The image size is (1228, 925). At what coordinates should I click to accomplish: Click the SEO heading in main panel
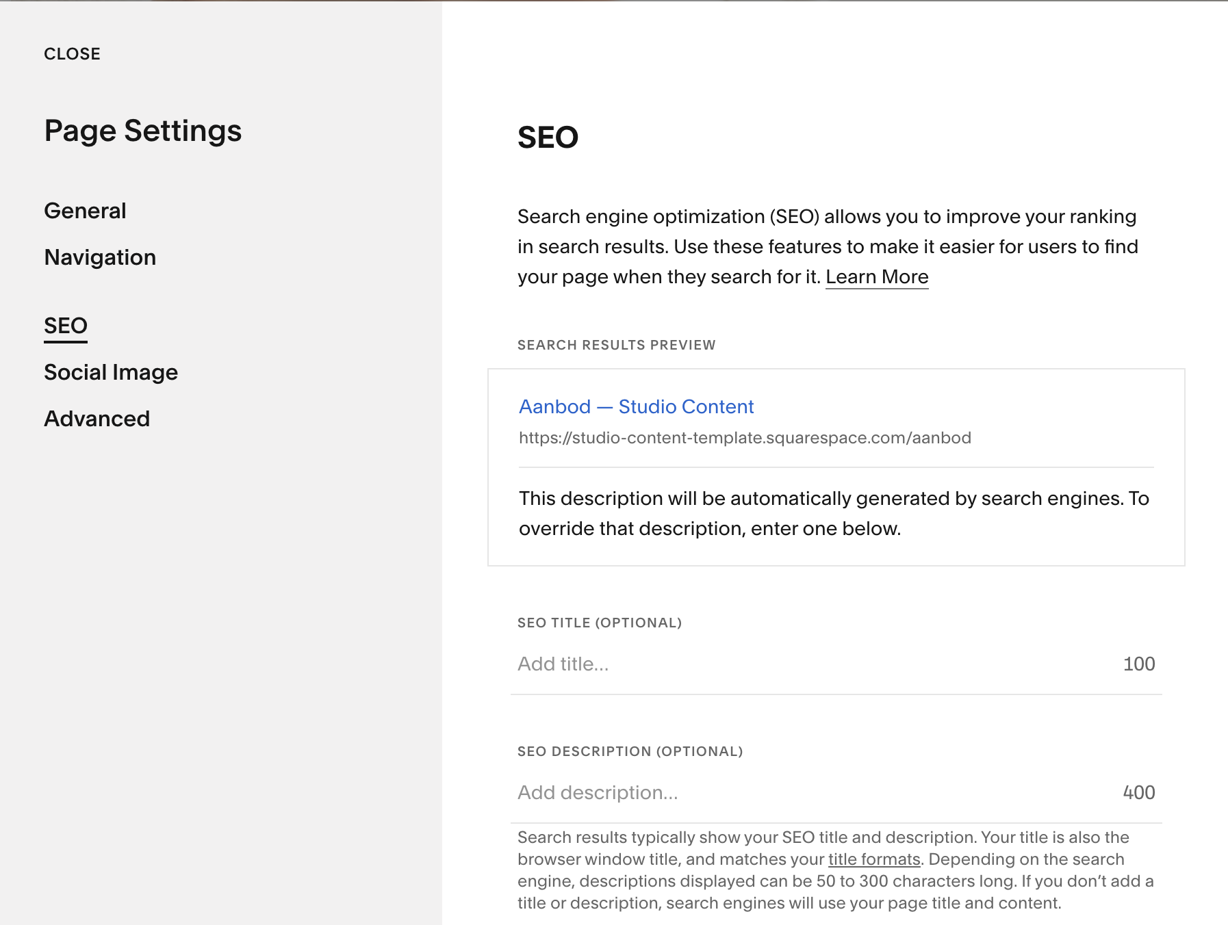548,138
